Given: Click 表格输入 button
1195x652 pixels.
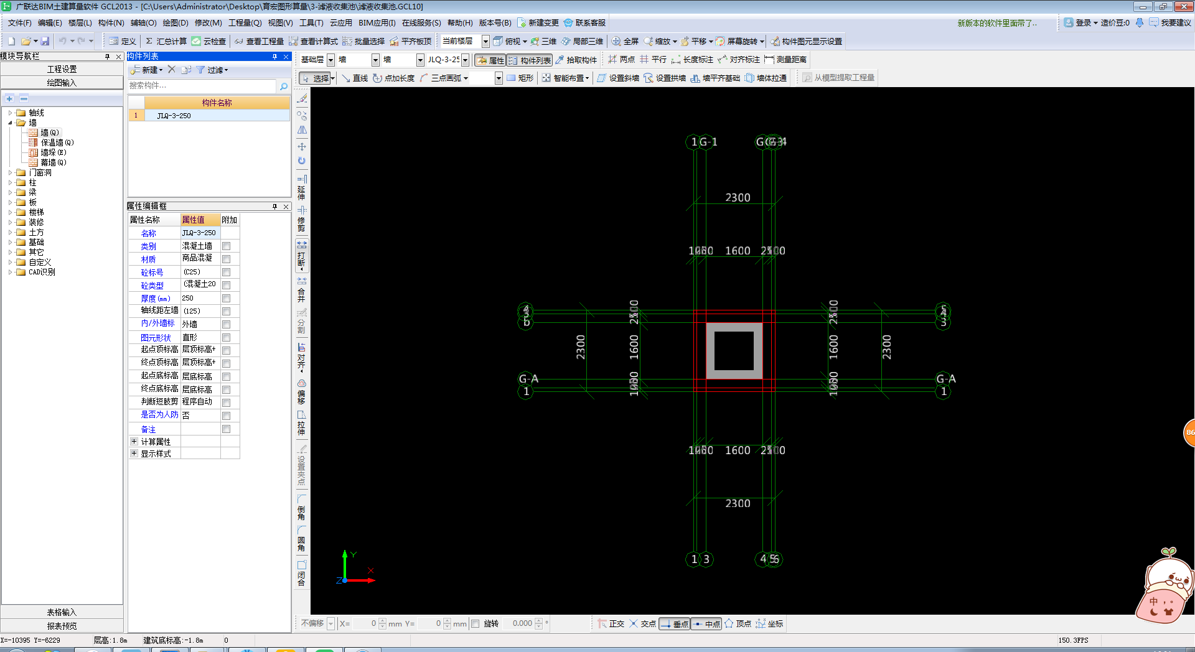Looking at the screenshot, I should point(62,612).
